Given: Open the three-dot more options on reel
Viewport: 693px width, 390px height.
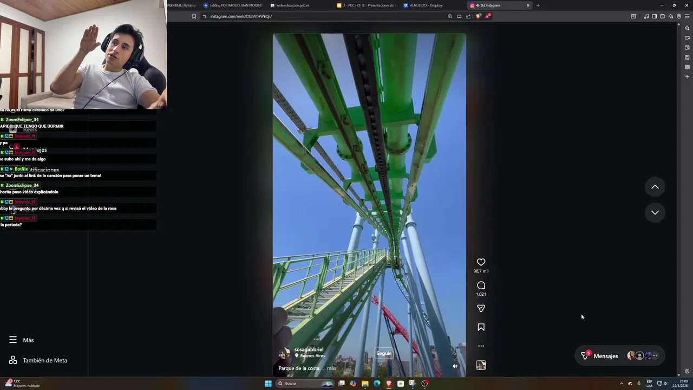Looking at the screenshot, I should click(x=481, y=346).
